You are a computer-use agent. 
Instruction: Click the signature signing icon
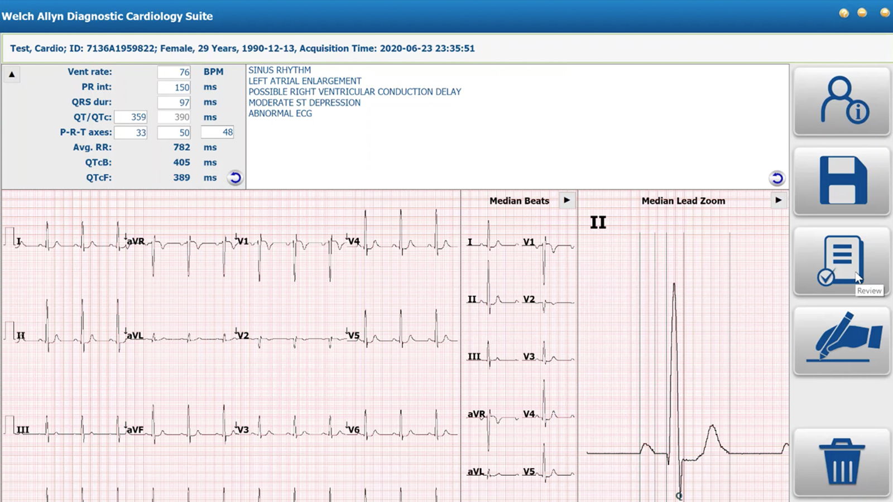[842, 340]
